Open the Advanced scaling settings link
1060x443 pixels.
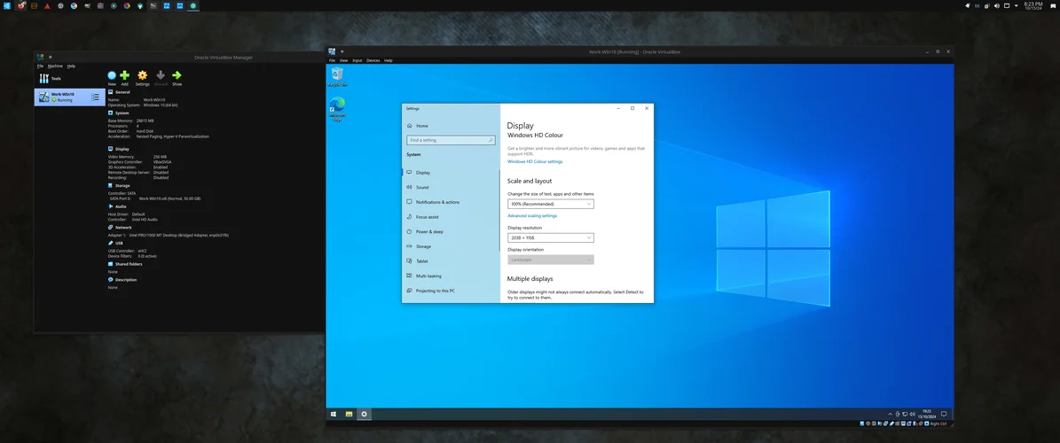(x=532, y=215)
